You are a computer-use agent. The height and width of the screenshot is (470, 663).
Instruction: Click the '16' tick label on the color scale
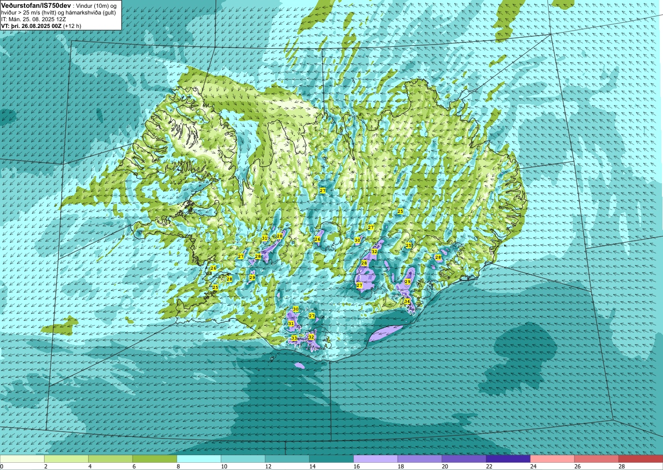(356, 466)
